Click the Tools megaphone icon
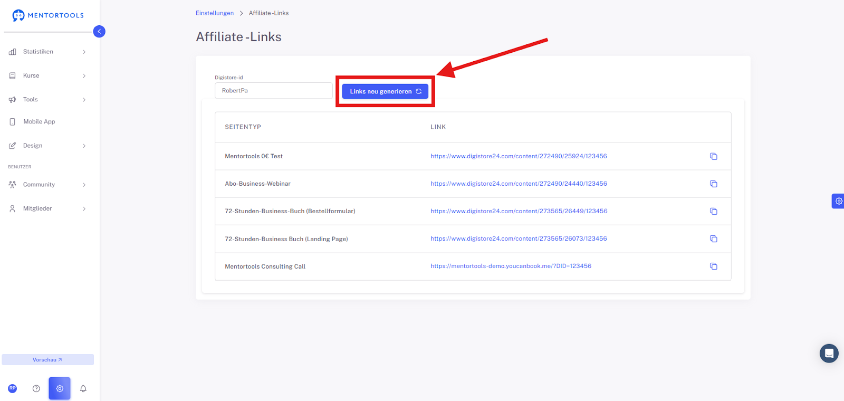This screenshot has height=401, width=844. click(13, 100)
